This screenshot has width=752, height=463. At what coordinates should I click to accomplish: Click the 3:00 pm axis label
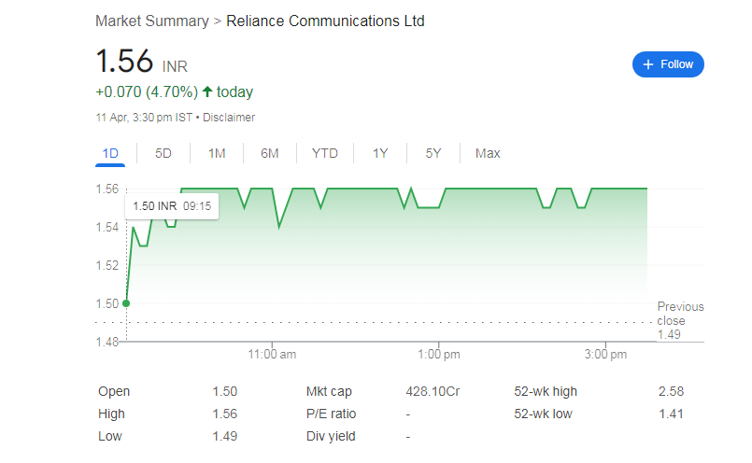click(605, 354)
